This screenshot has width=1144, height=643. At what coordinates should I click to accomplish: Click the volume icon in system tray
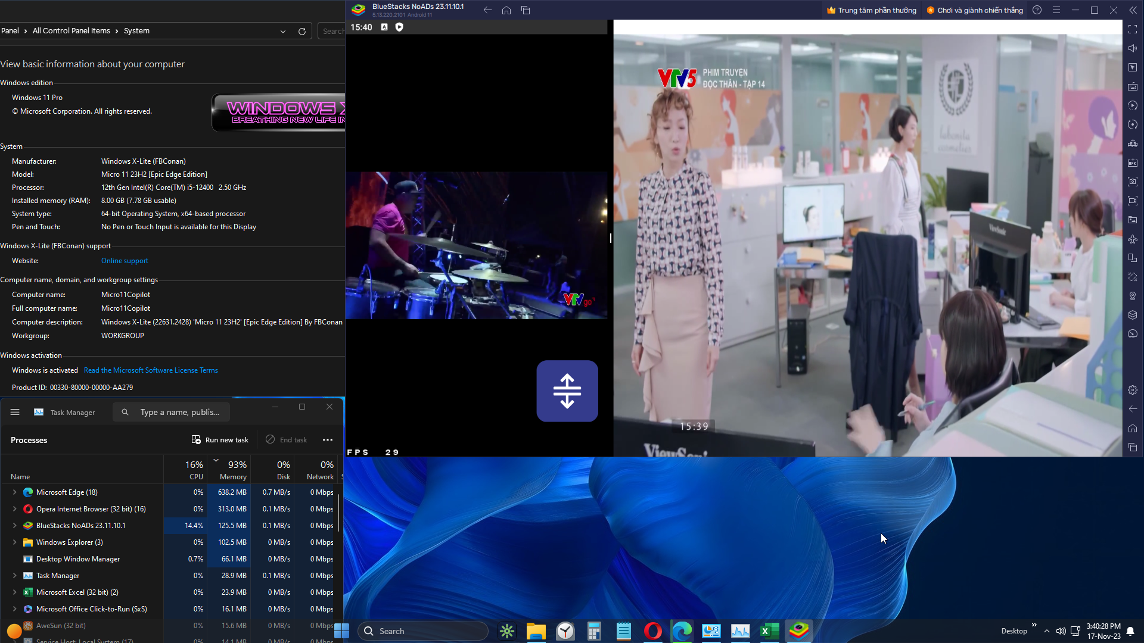(x=1061, y=631)
